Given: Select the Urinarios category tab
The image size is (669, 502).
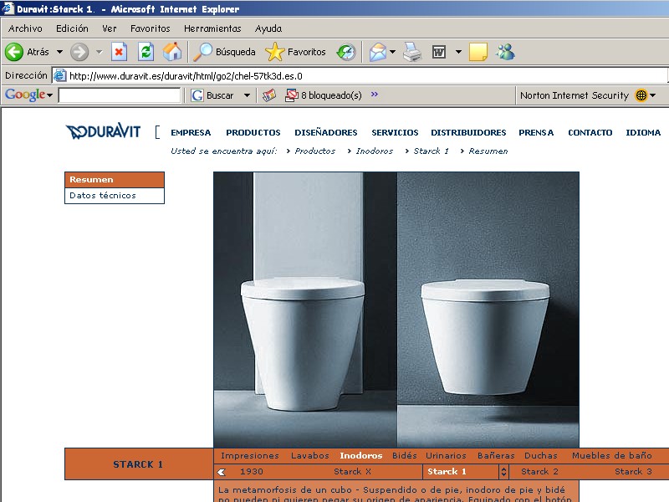Looking at the screenshot, I should (446, 455).
